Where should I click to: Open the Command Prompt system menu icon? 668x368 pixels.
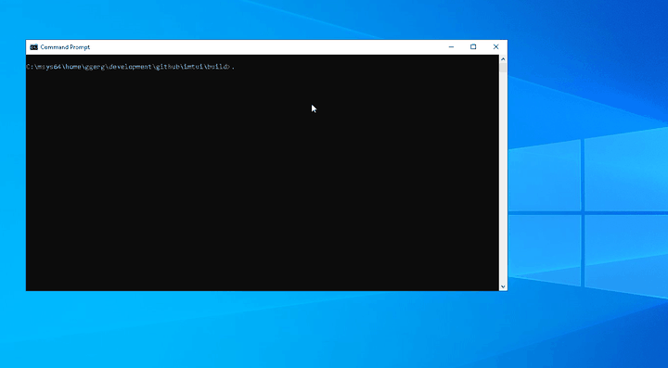[x=33, y=47]
